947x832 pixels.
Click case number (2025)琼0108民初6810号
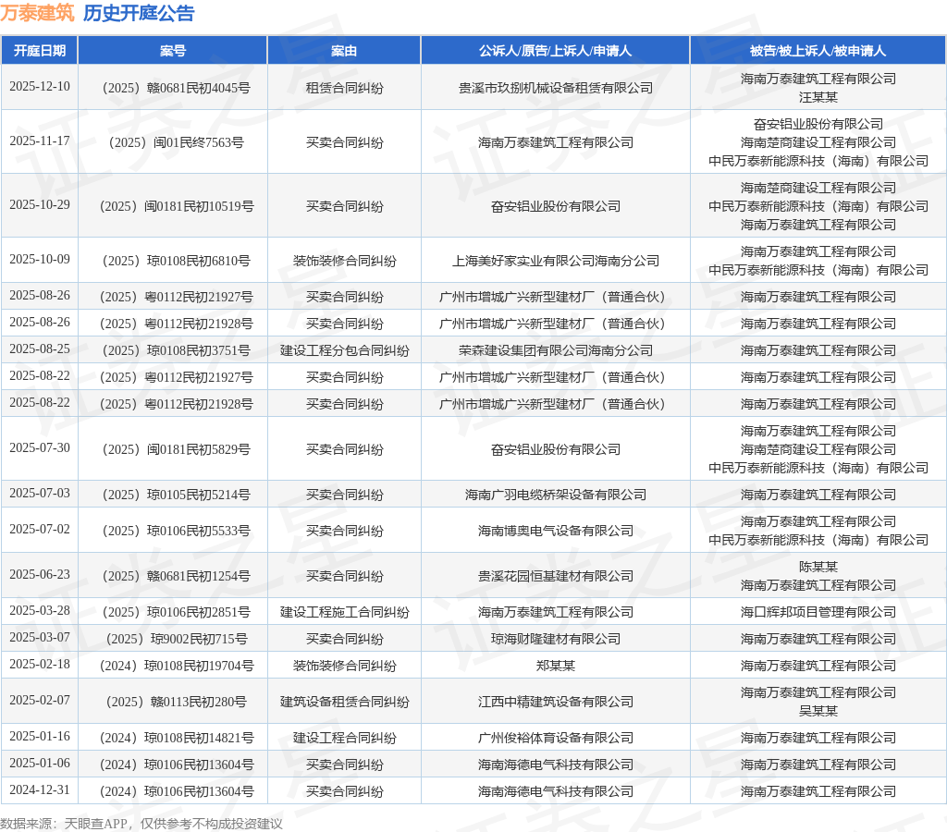pyautogui.click(x=175, y=261)
